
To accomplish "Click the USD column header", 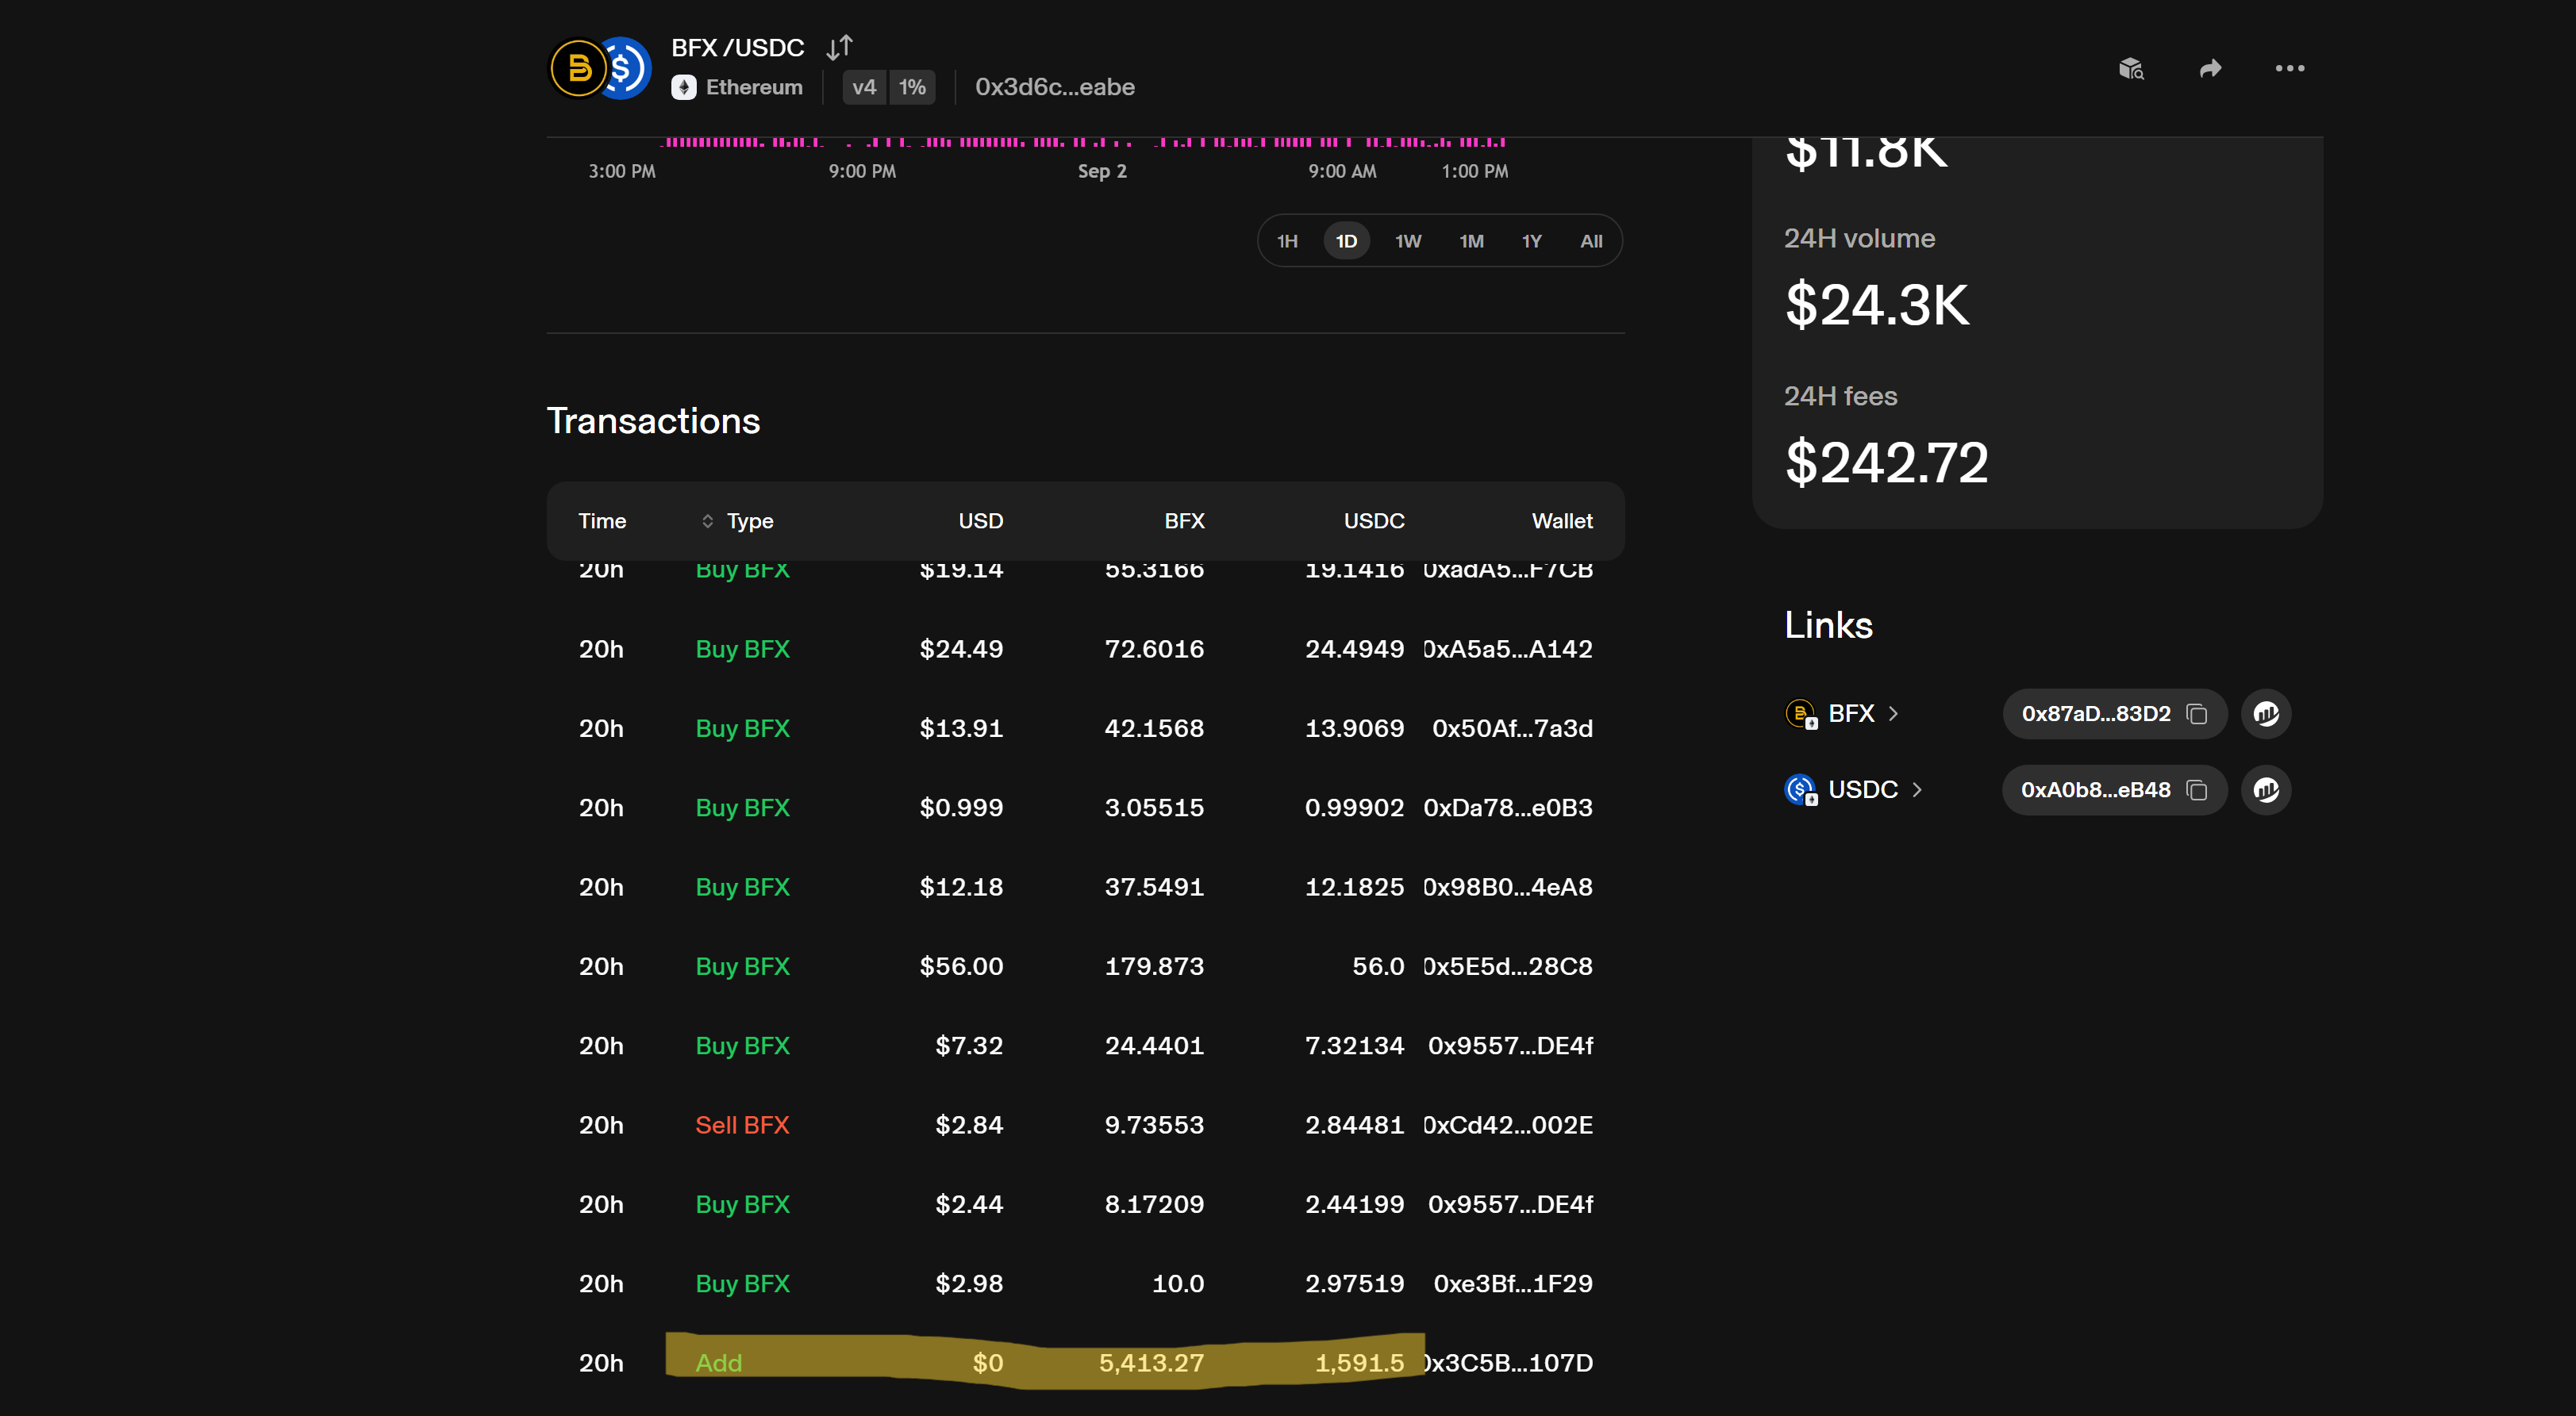I will 980,522.
